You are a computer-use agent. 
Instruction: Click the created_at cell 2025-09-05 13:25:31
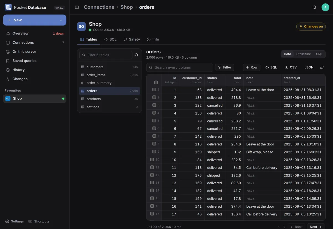303,214
